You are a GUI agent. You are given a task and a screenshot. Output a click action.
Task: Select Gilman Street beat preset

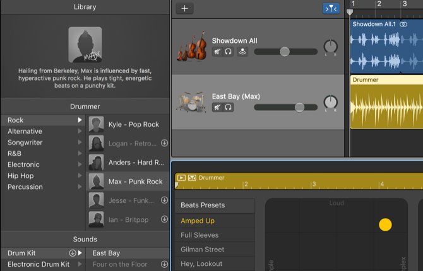point(215,249)
